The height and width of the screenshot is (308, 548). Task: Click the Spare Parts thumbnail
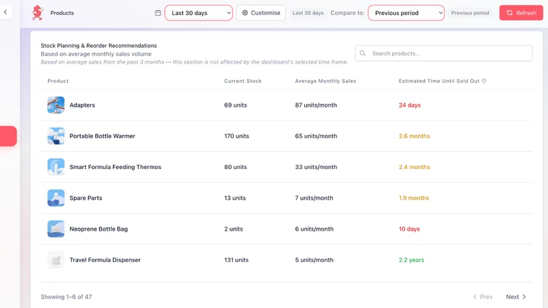[56, 198]
